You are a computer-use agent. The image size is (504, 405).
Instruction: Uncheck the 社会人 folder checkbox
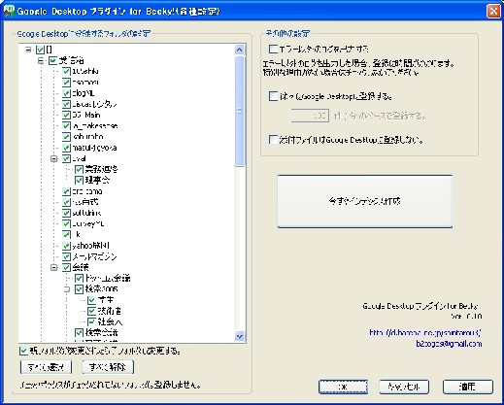click(91, 321)
